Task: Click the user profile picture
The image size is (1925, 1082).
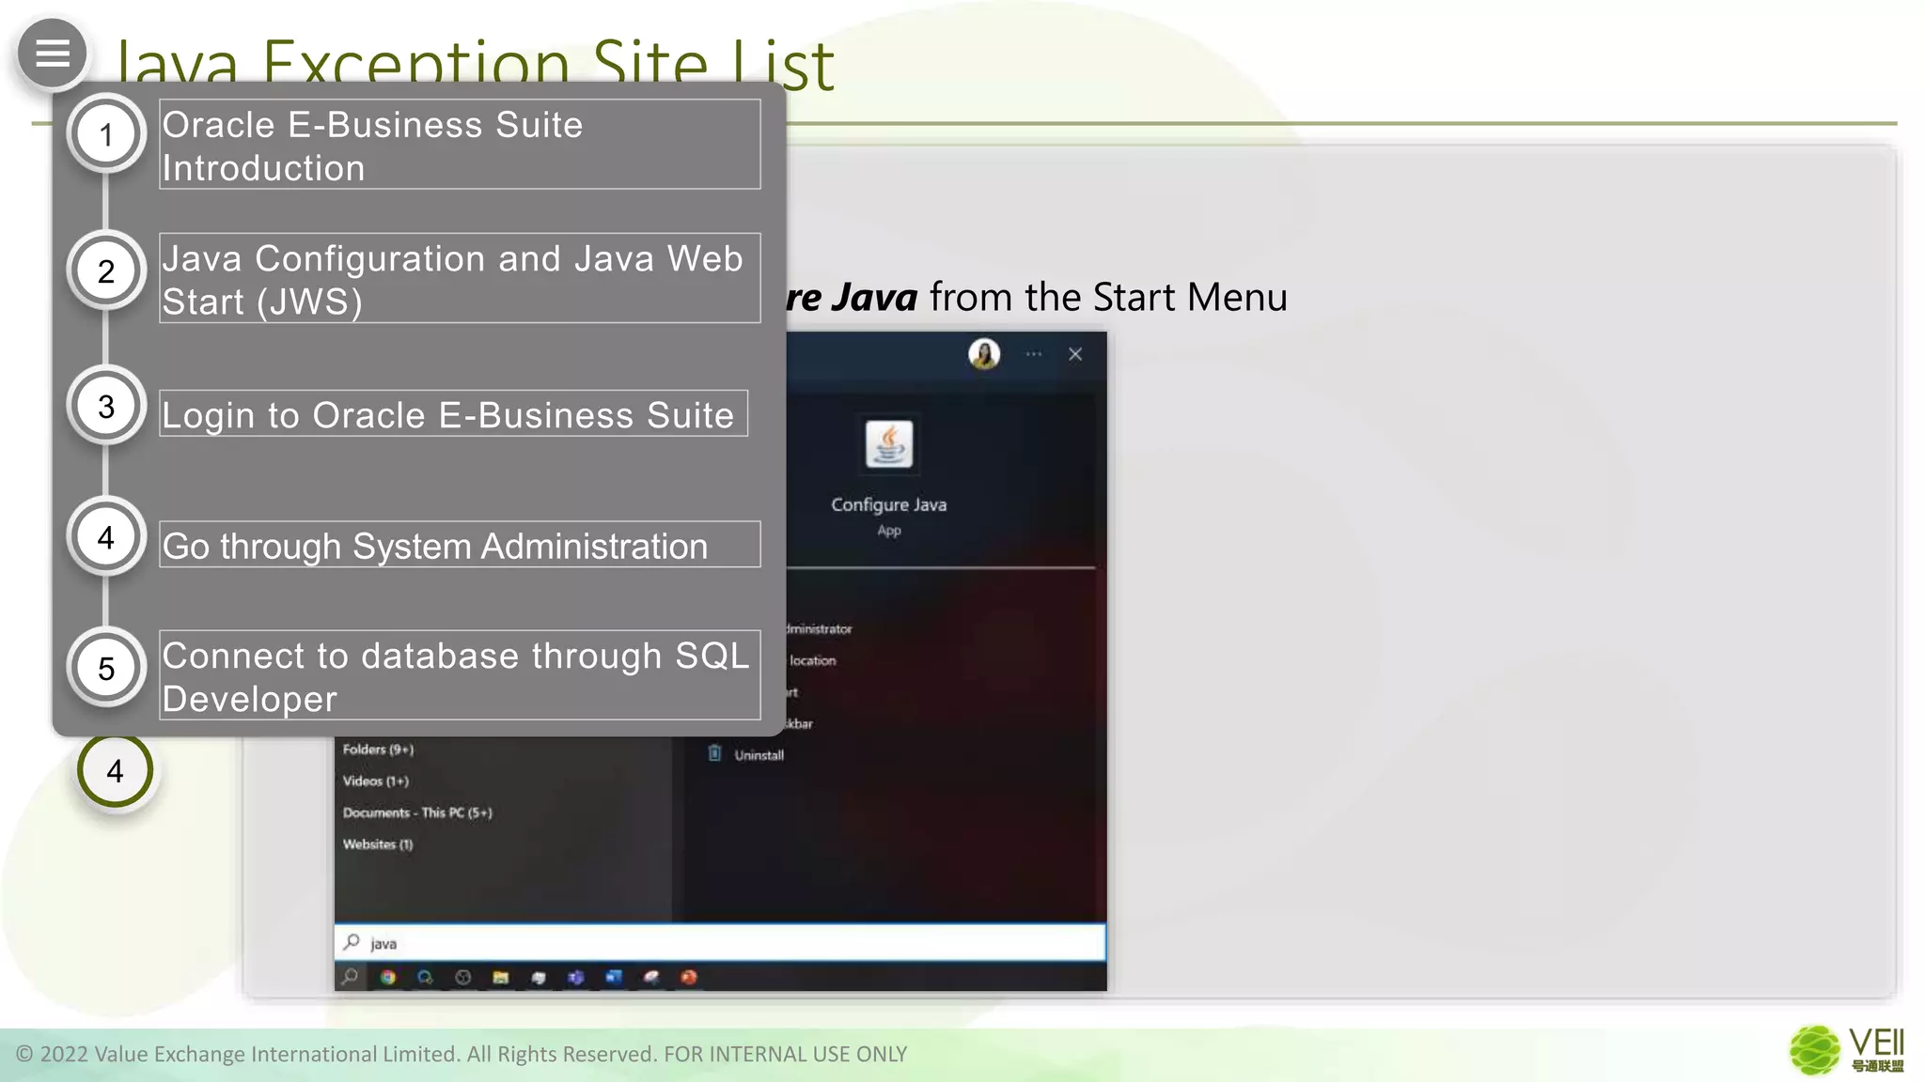Action: (984, 354)
